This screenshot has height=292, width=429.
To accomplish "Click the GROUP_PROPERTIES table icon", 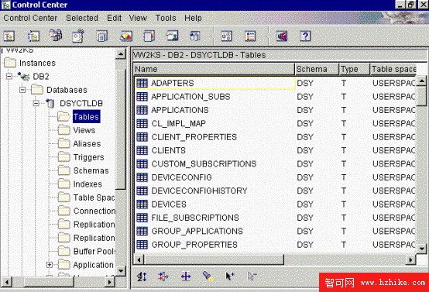I will pos(142,245).
